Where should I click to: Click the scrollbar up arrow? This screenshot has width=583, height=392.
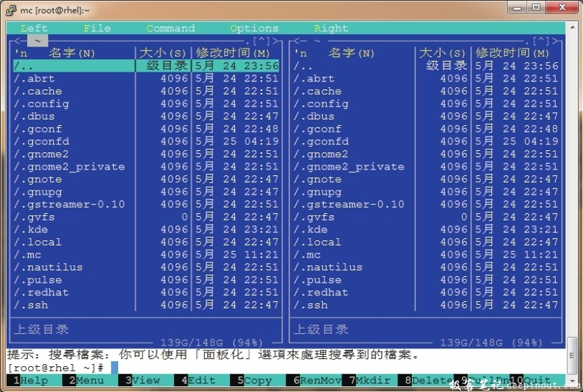pyautogui.click(x=572, y=26)
